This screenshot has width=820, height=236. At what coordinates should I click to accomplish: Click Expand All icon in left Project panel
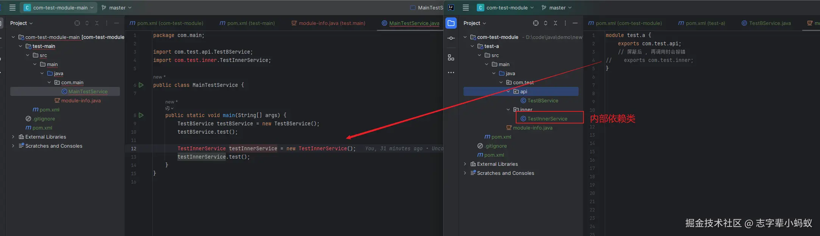click(87, 23)
